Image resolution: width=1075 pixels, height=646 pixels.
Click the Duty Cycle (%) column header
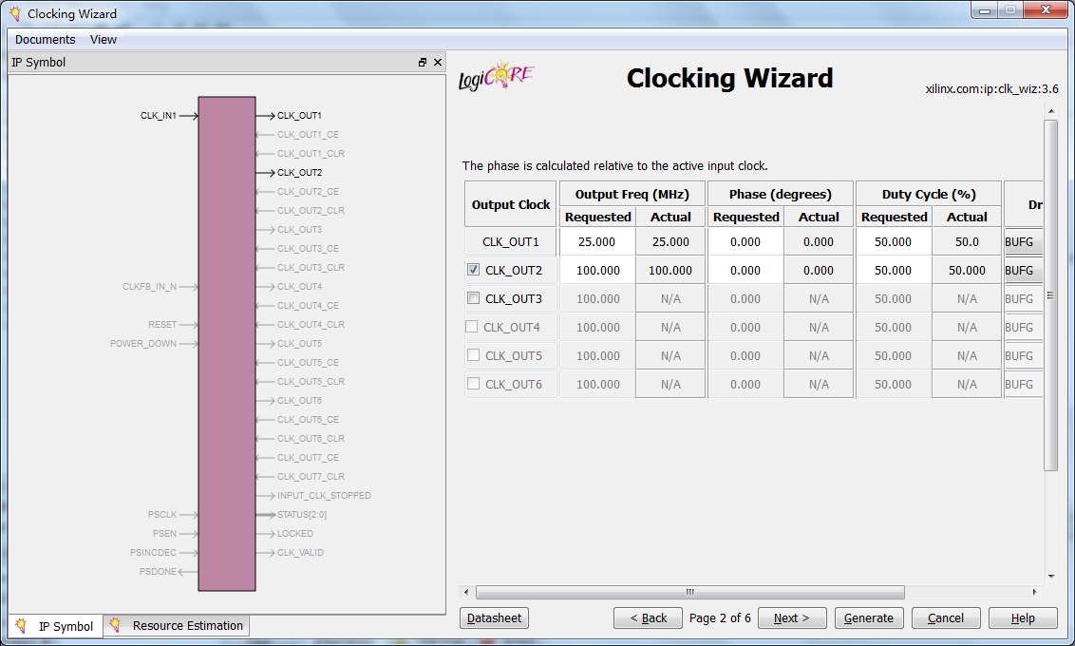(929, 194)
